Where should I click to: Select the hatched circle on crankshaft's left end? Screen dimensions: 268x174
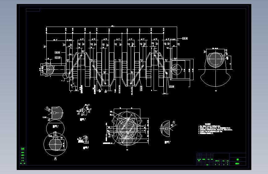pyautogui.click(x=49, y=69)
